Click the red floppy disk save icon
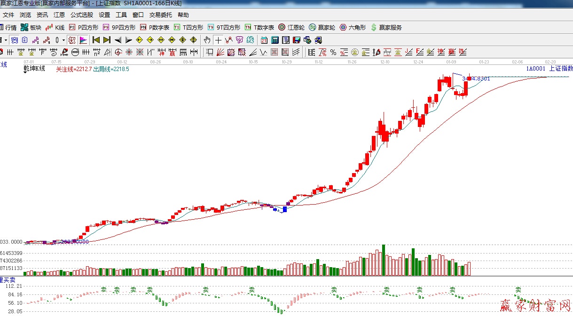This screenshot has height=317, width=573. click(296, 40)
